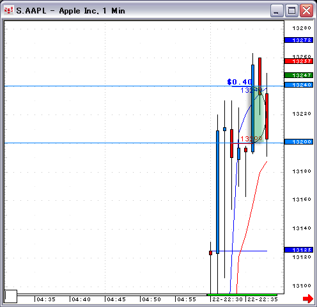Click the blue 13240 annotation text on chart
Screen dimensions: 317x307
251,90
